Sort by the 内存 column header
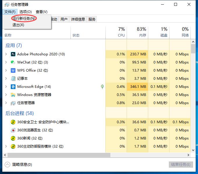 137,32
